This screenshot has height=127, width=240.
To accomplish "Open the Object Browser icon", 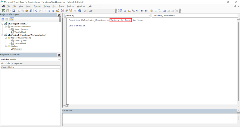I will click(x=71, y=11).
